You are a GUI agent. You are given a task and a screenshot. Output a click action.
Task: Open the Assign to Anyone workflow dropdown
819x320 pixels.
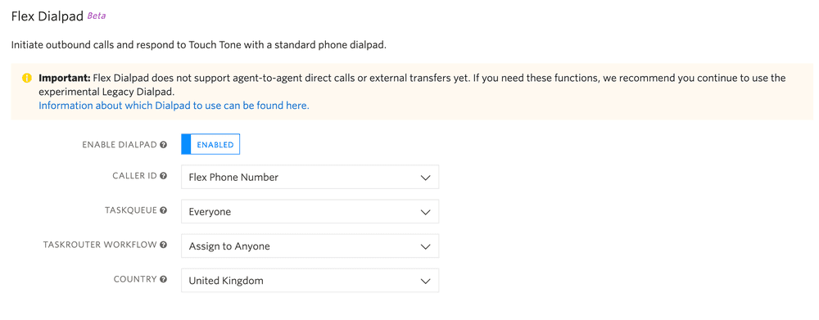310,246
